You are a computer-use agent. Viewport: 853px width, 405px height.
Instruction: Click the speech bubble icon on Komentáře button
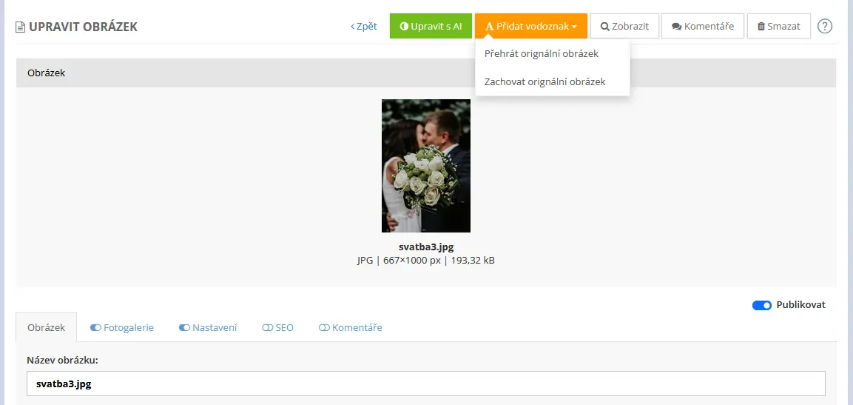pos(677,26)
